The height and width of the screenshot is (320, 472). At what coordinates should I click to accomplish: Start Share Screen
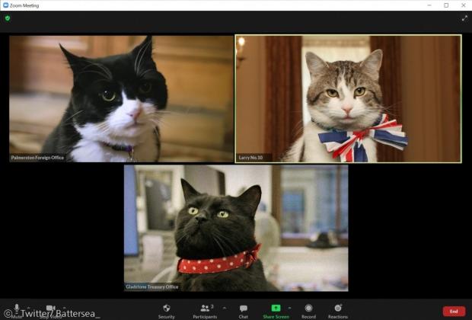click(276, 312)
